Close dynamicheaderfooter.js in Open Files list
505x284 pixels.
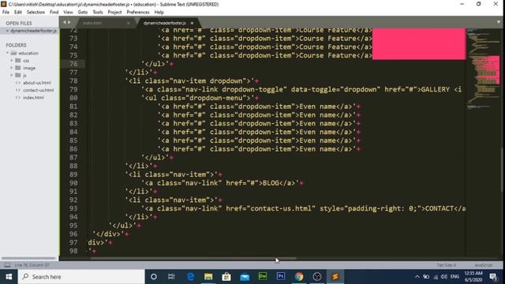[x=7, y=31]
